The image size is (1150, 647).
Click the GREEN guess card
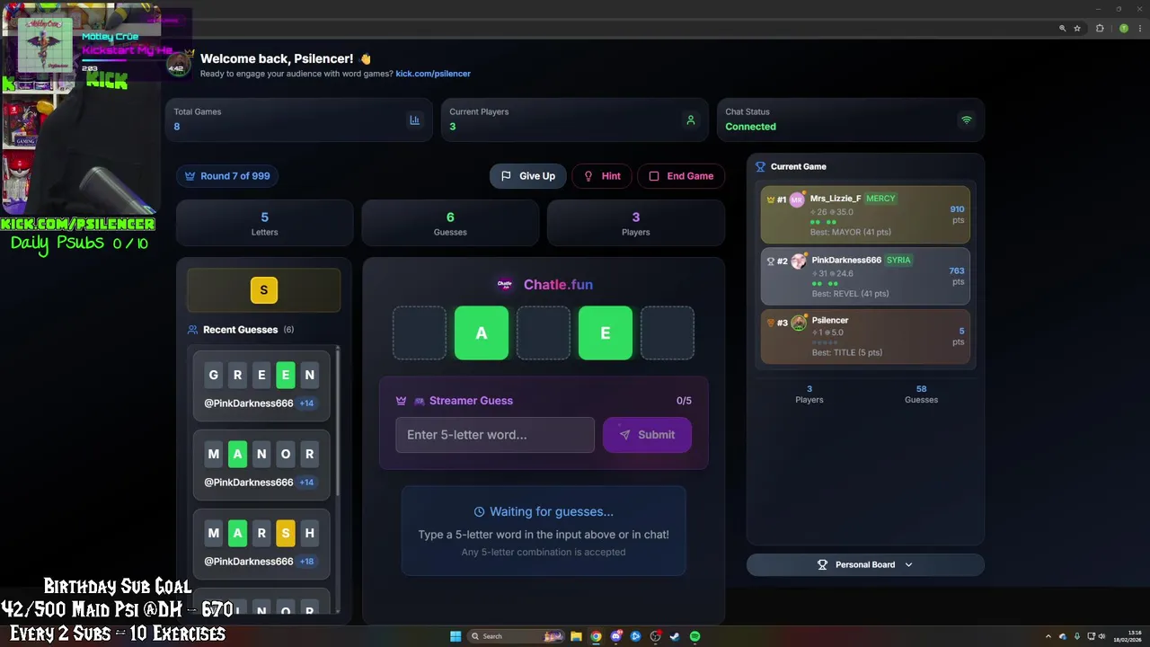pos(261,386)
